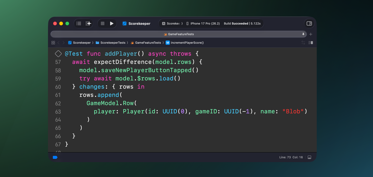Toggle the inspector panel on right

click(x=309, y=24)
